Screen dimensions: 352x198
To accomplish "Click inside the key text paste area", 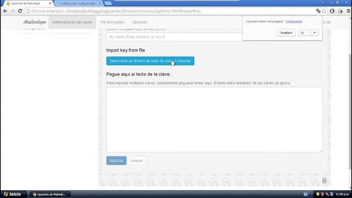I will [x=215, y=120].
